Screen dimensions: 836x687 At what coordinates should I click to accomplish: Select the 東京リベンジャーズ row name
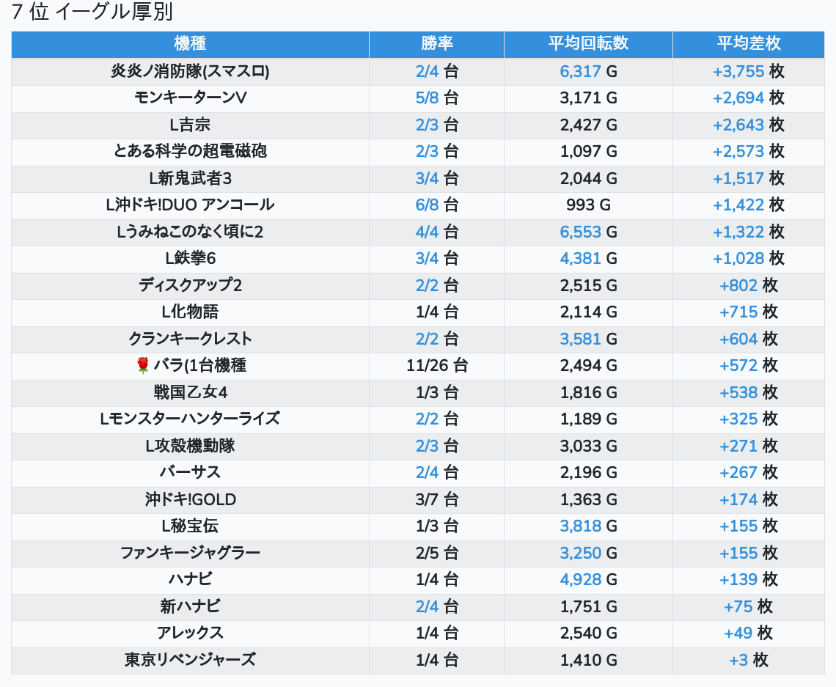pyautogui.click(x=190, y=660)
